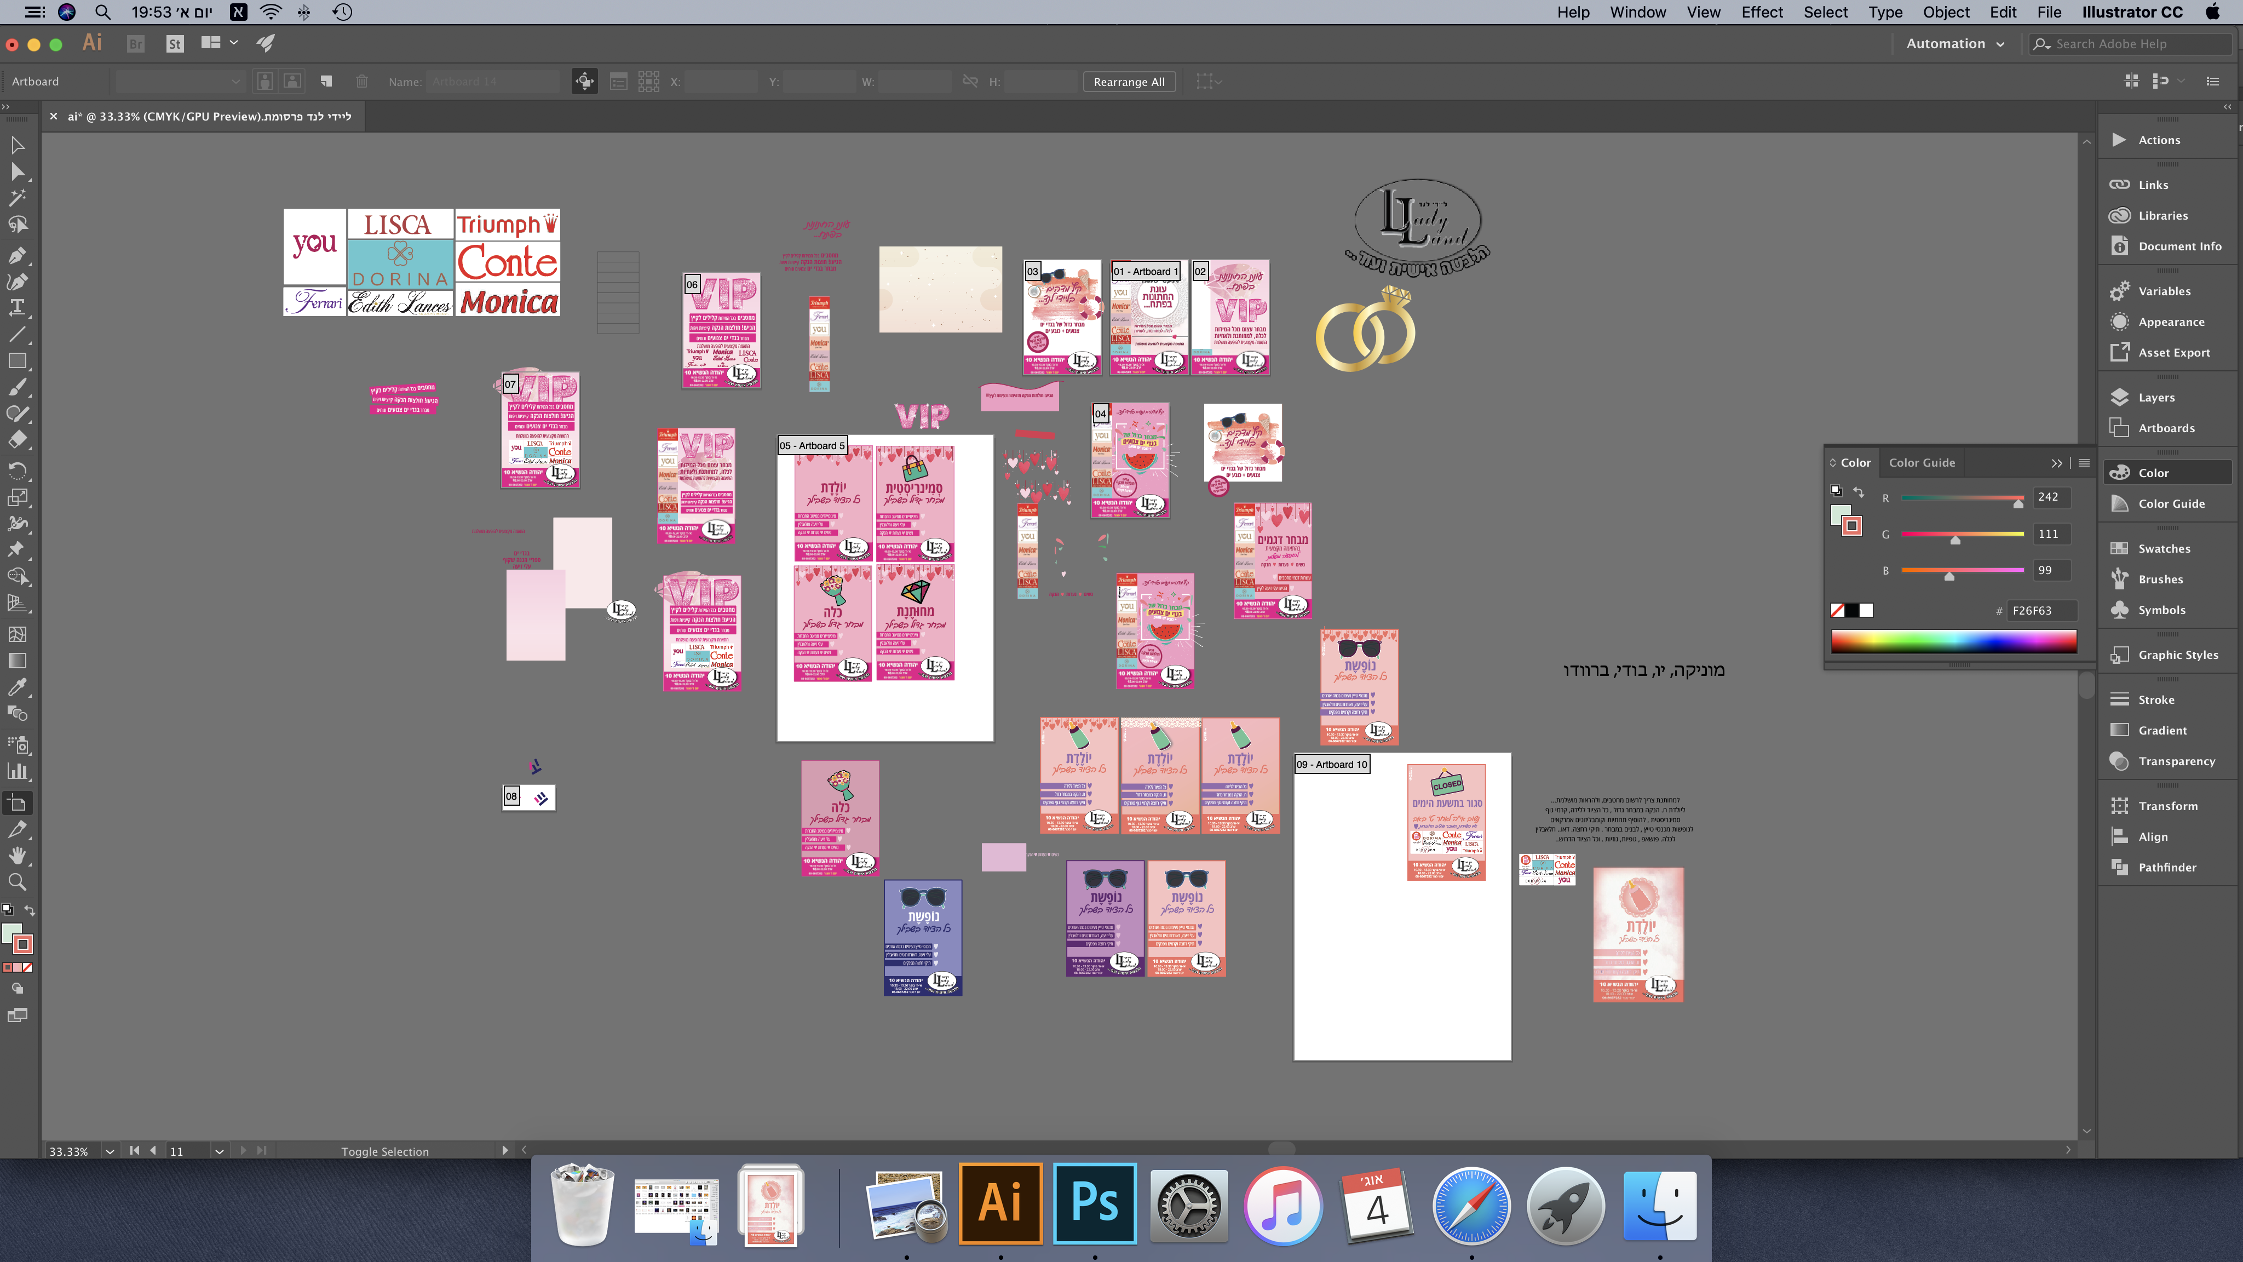Select the Type tool
Image resolution: width=2243 pixels, height=1262 pixels.
[x=16, y=307]
